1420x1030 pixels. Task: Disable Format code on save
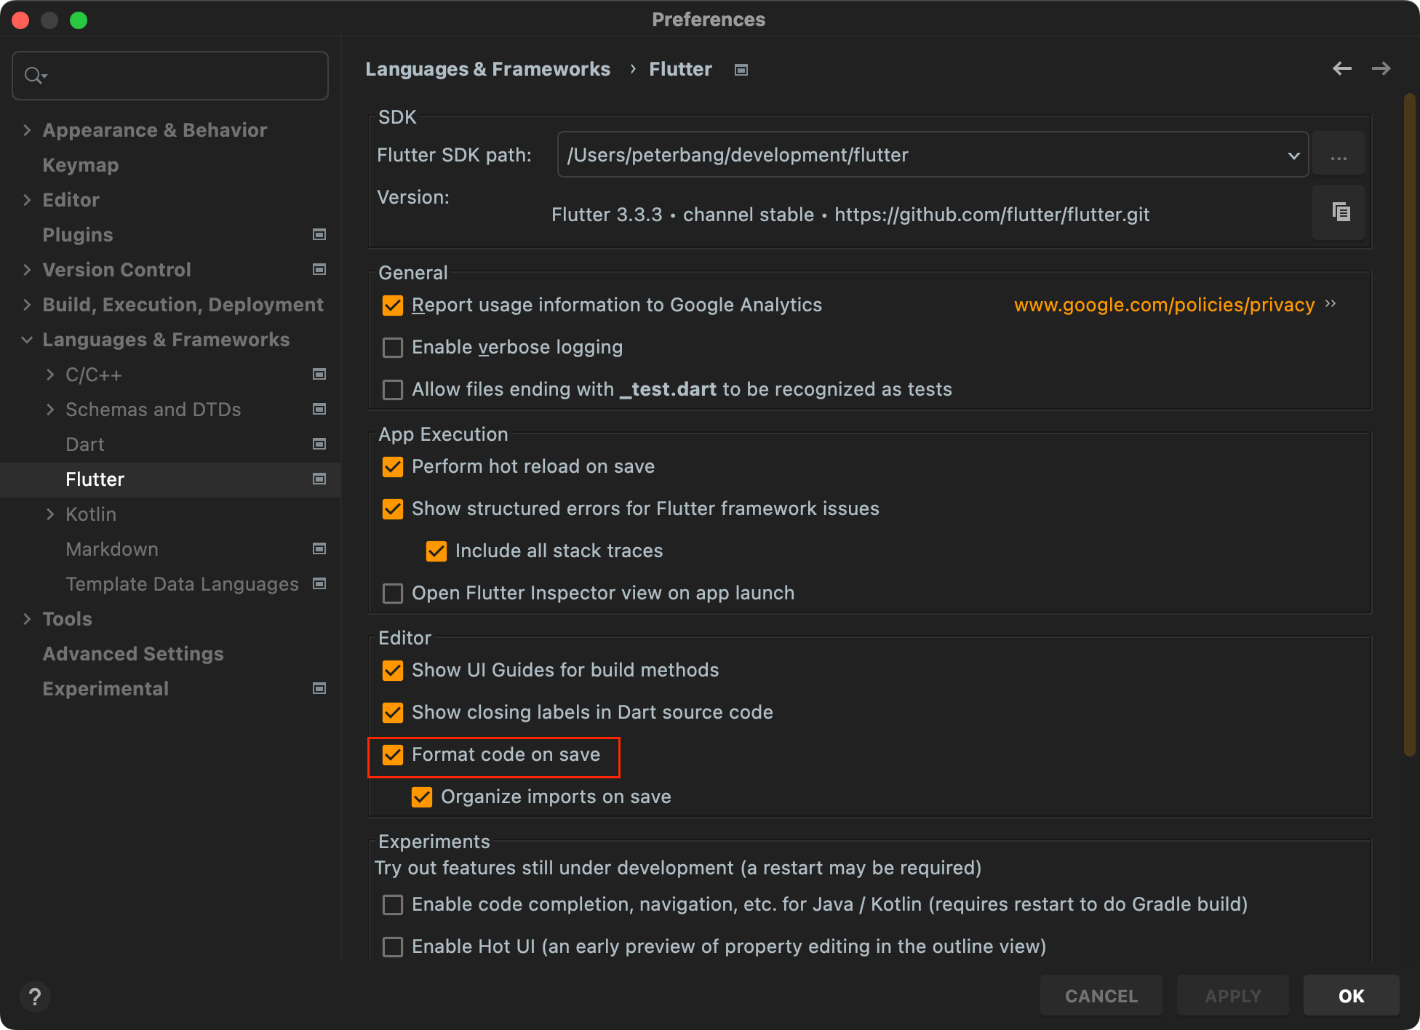[393, 755]
